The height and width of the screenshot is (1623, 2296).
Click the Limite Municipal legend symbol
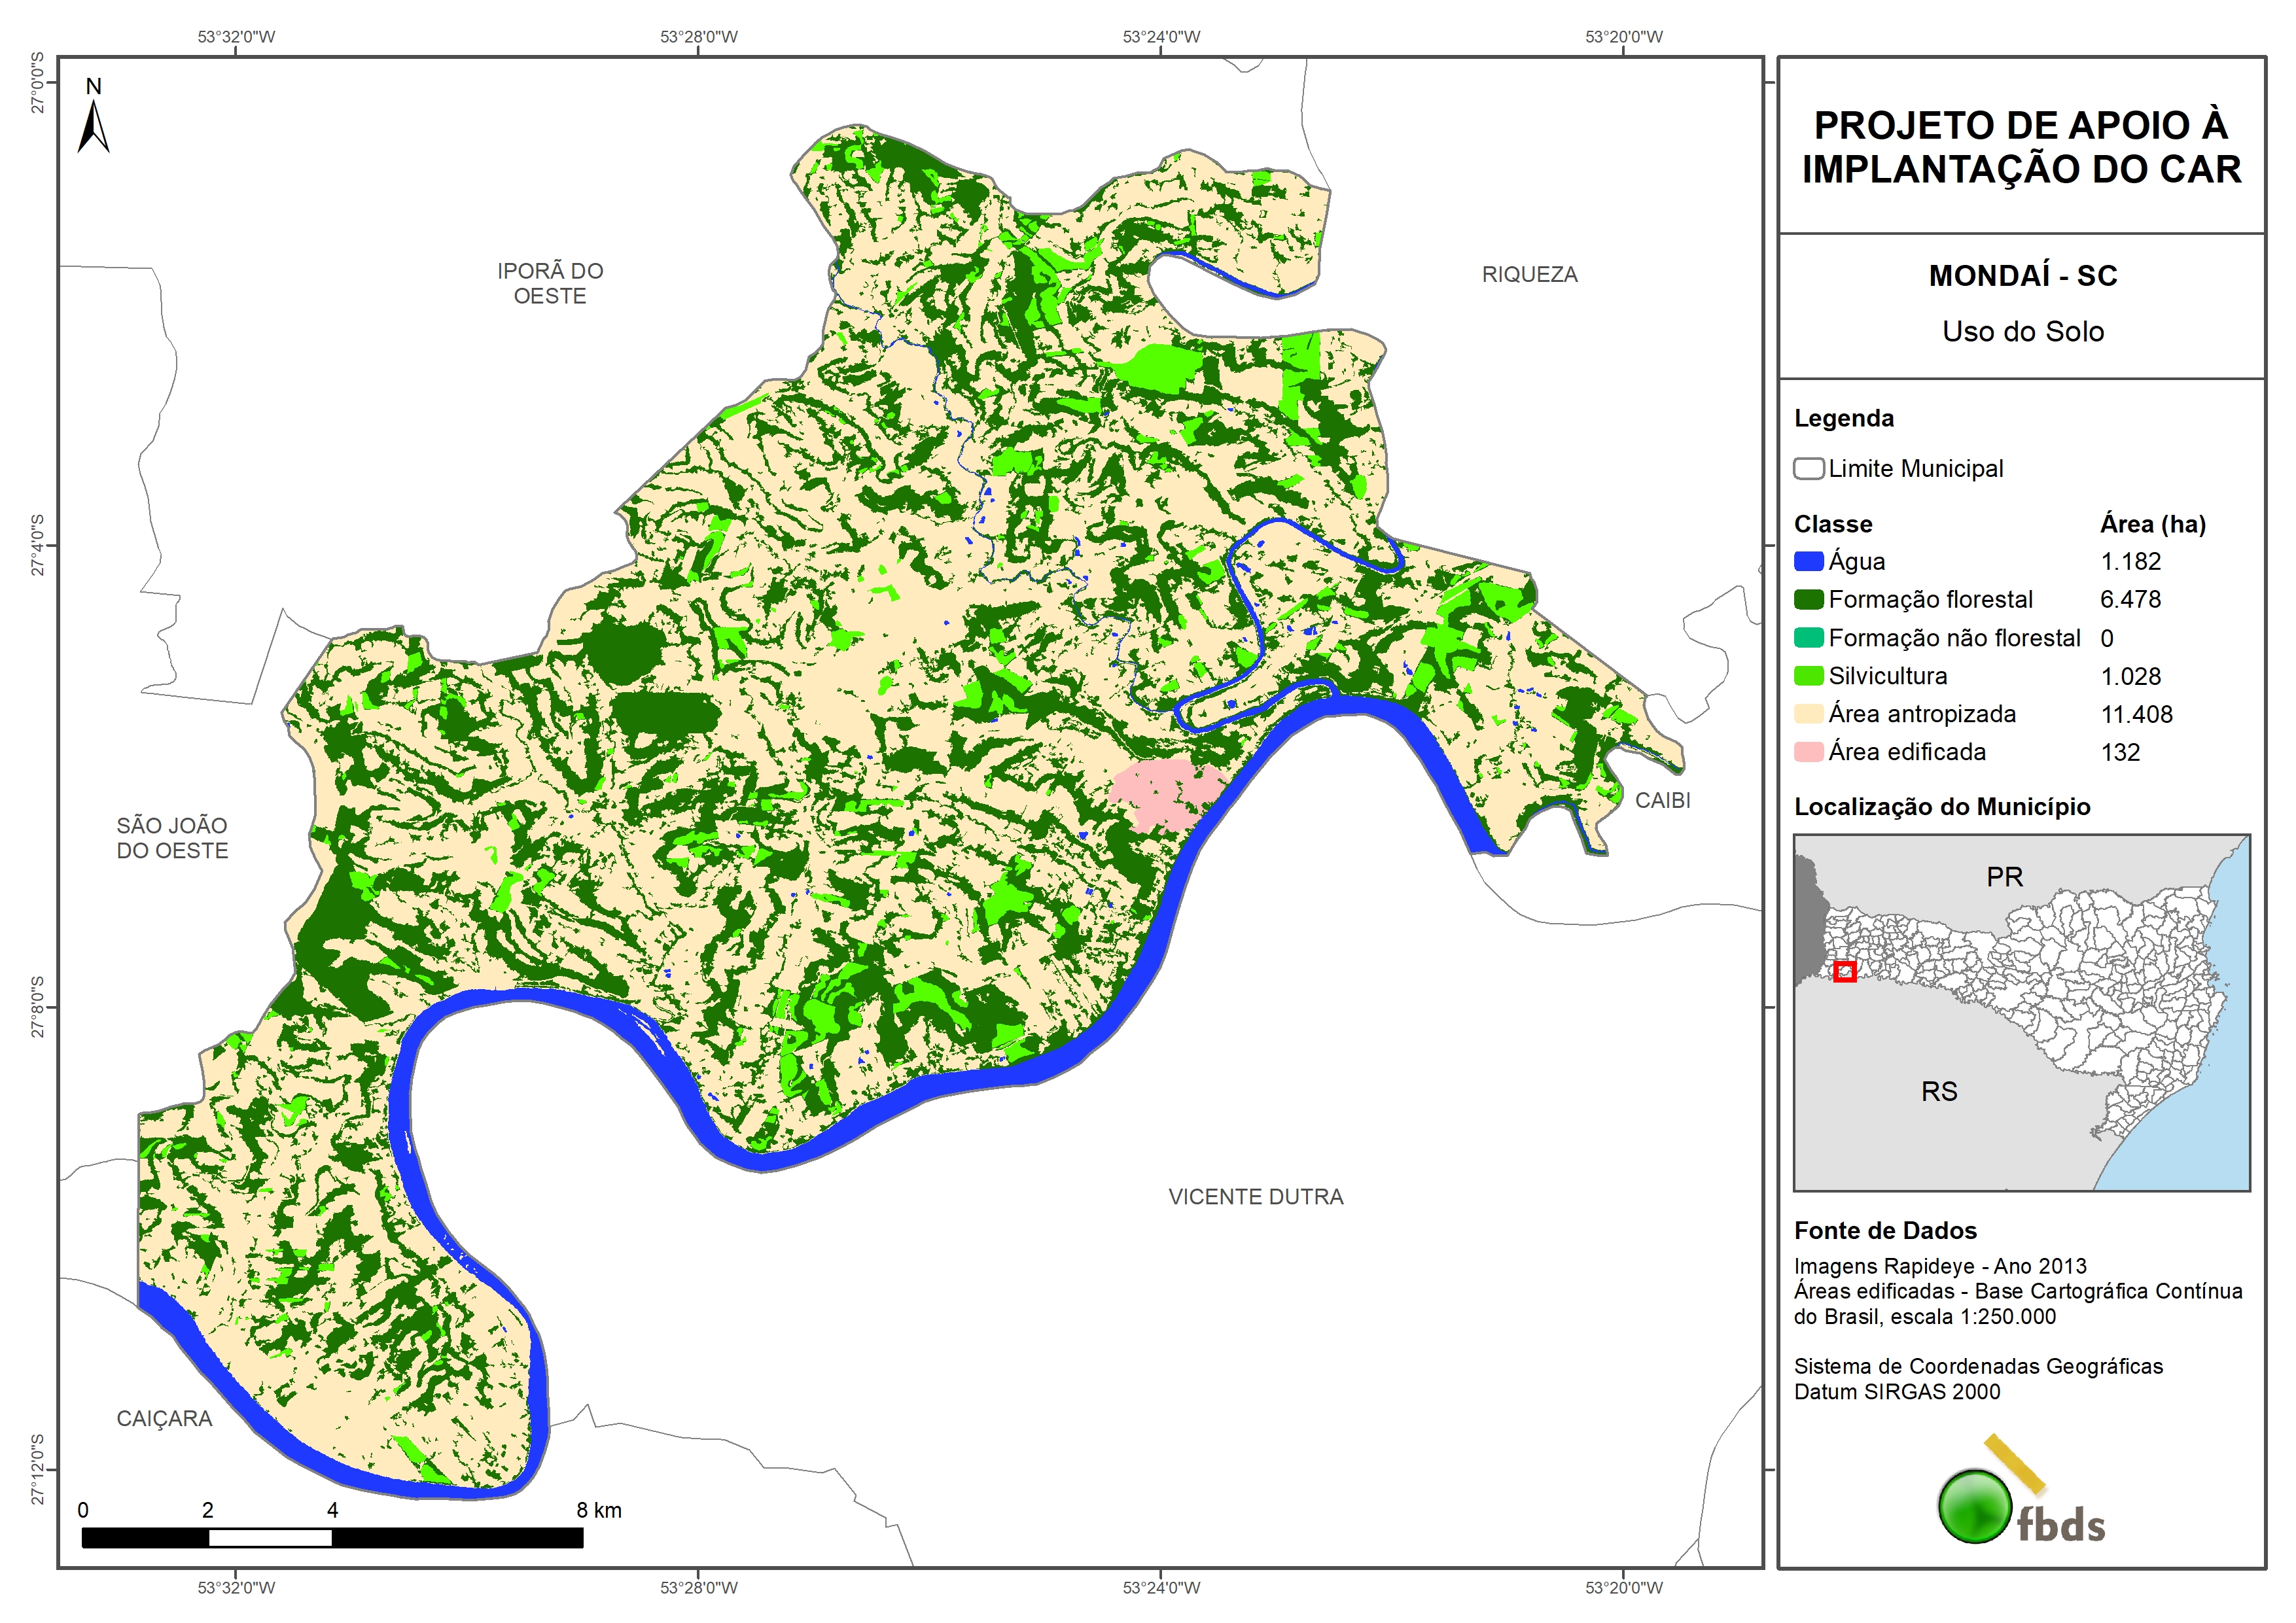click(x=1808, y=468)
